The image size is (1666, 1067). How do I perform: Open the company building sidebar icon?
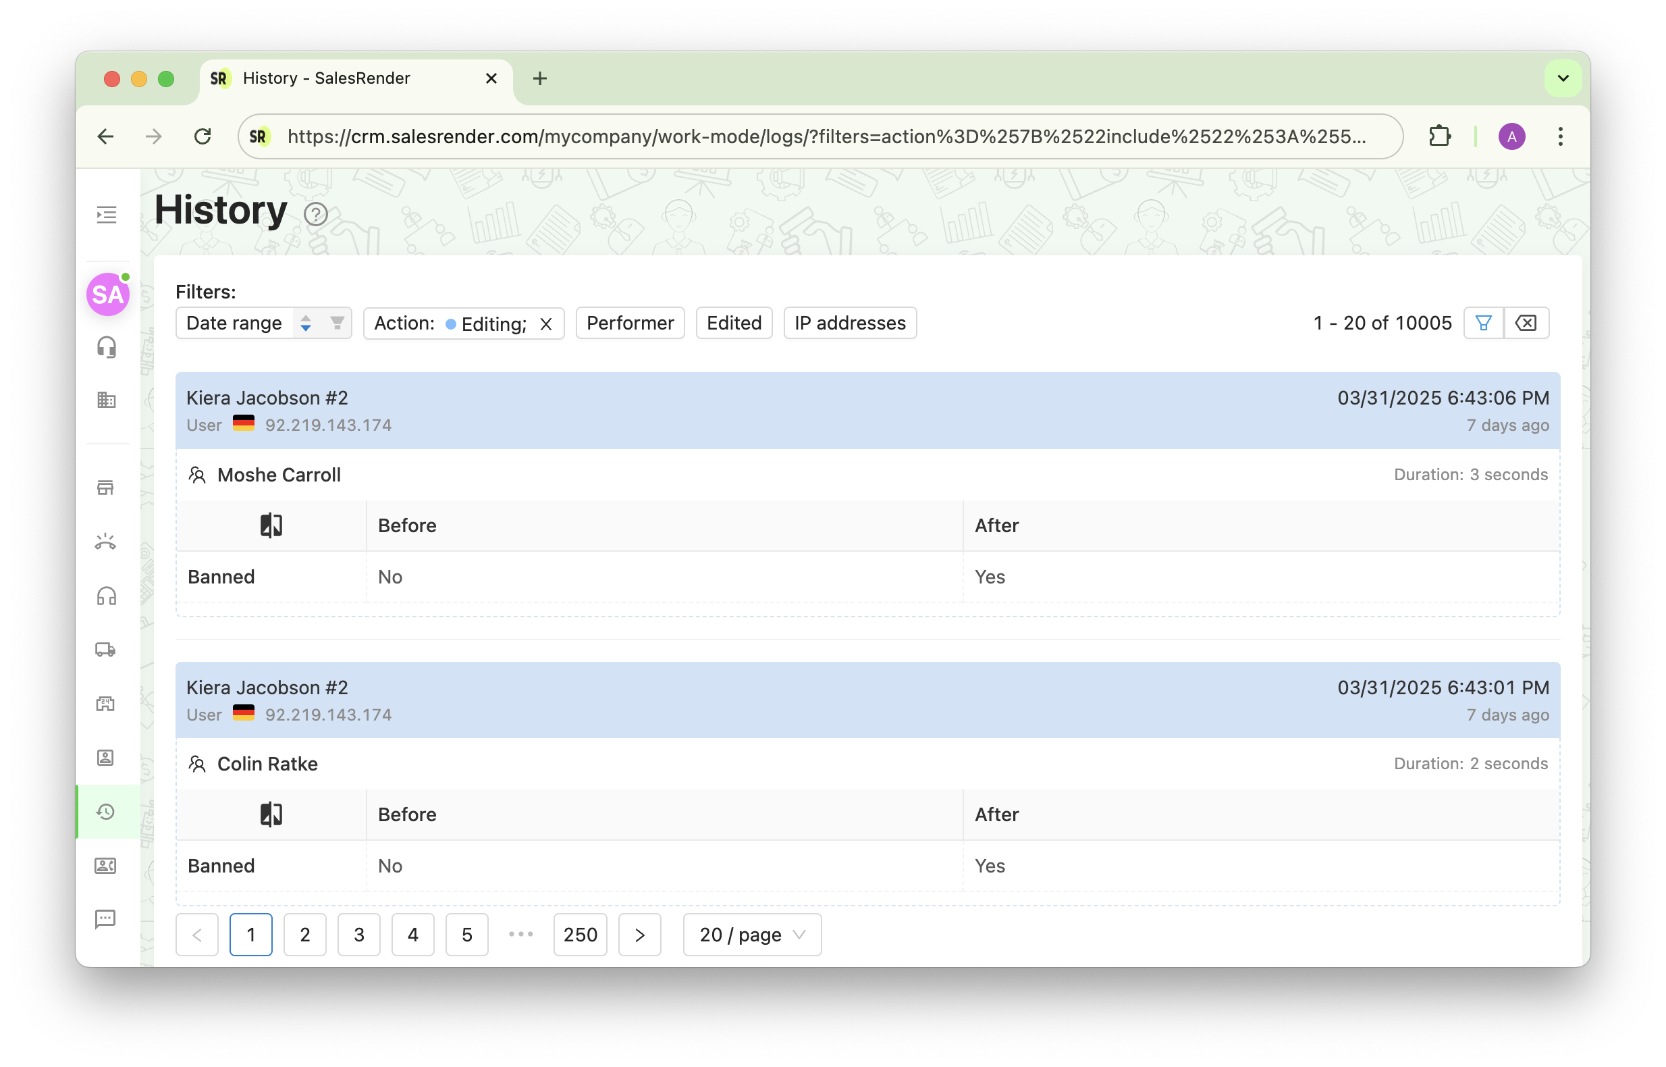[x=106, y=400]
